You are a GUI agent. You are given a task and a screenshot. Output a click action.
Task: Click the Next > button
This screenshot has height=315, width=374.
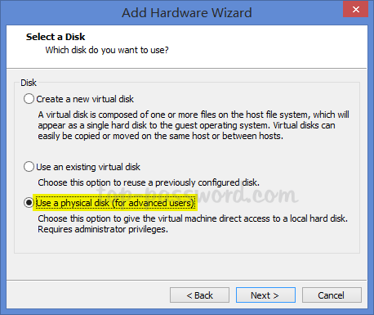pyautogui.click(x=265, y=295)
